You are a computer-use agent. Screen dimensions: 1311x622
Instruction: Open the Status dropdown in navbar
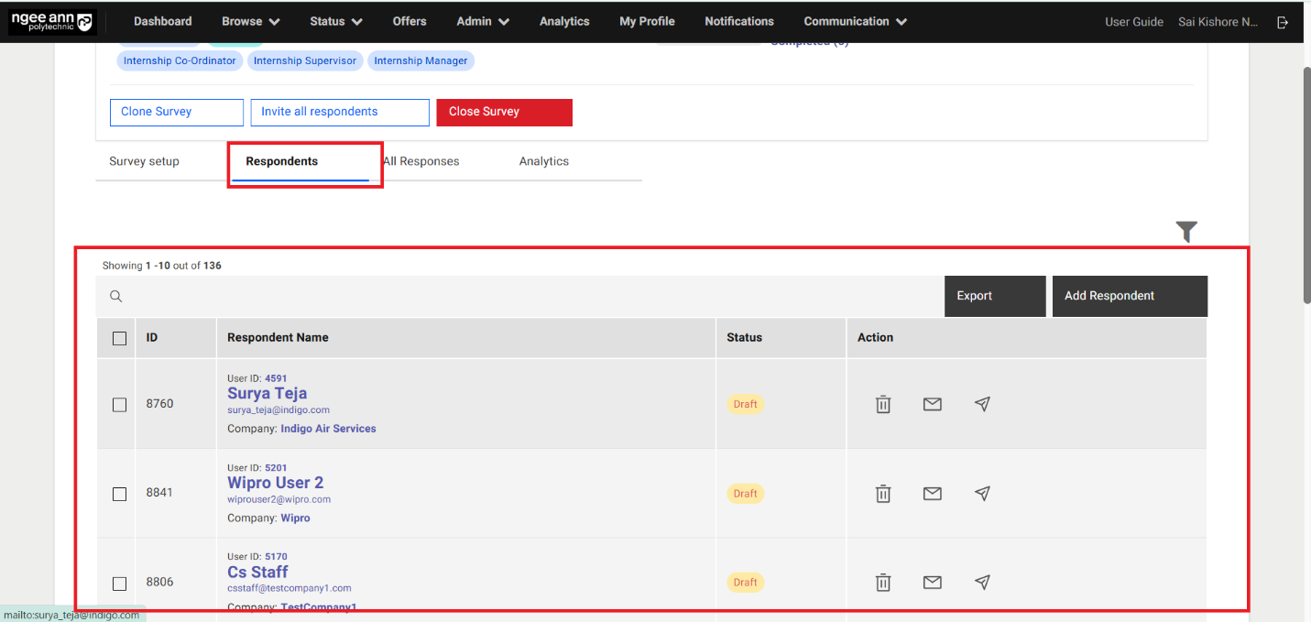pyautogui.click(x=335, y=21)
